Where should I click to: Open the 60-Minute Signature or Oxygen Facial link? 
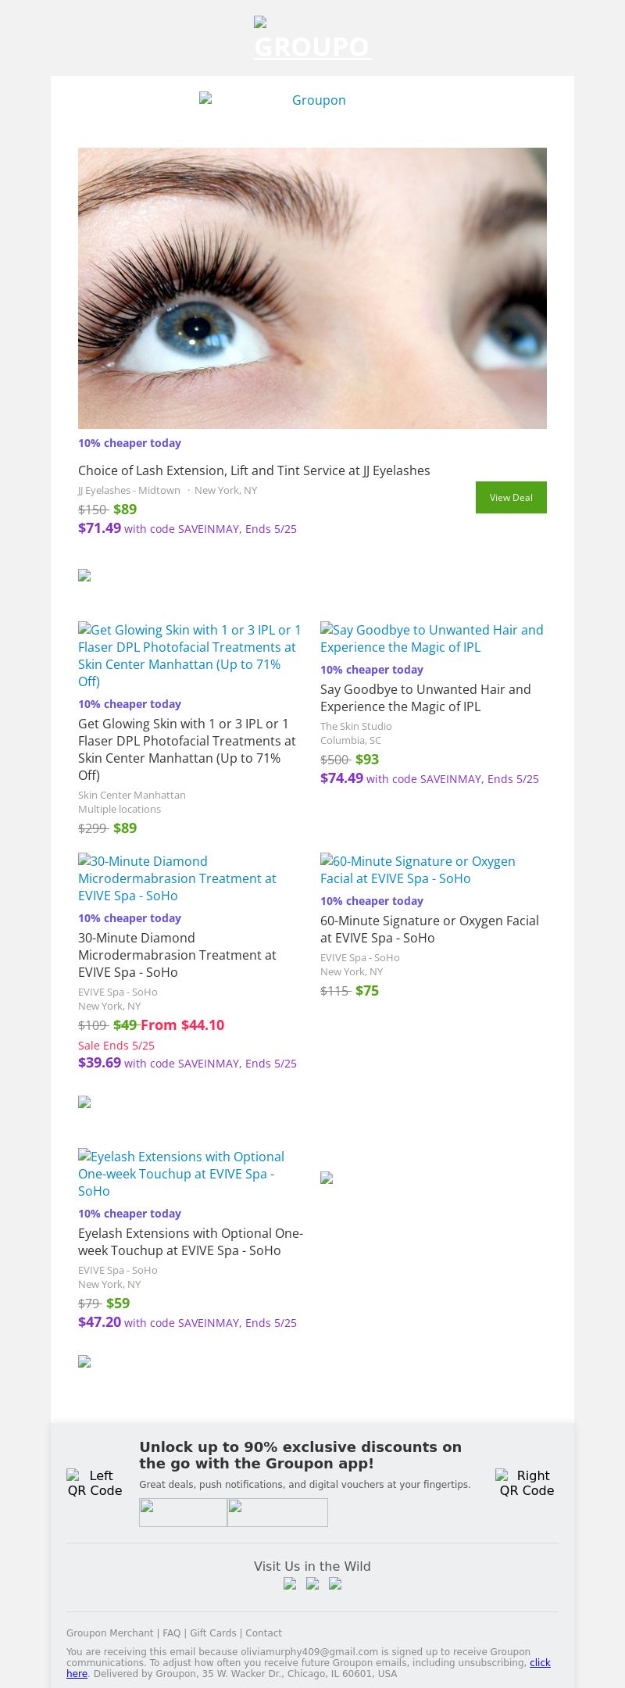(418, 869)
